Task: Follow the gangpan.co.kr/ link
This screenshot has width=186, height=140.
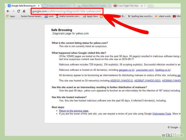Action: [127, 70]
